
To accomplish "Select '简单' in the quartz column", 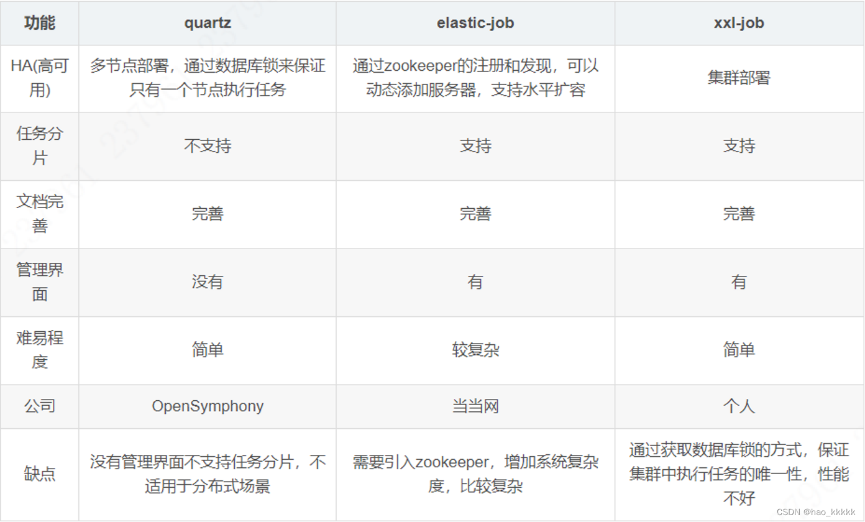I will point(208,350).
